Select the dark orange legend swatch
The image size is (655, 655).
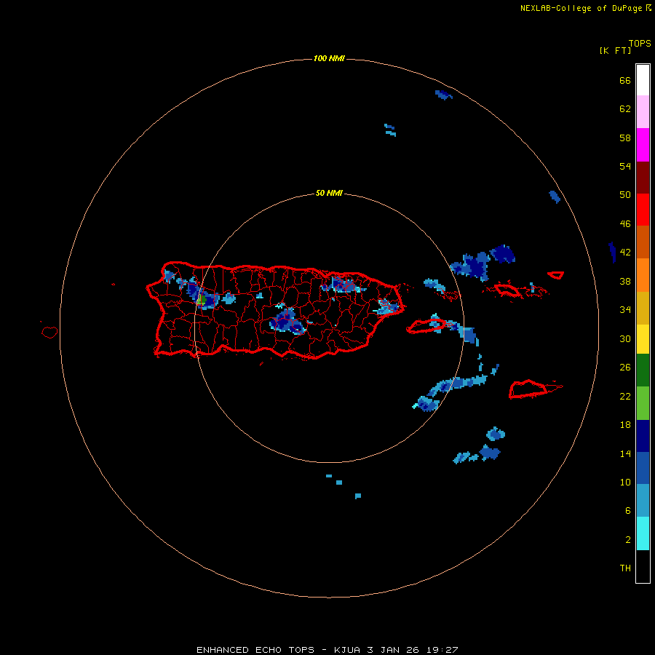click(x=643, y=242)
